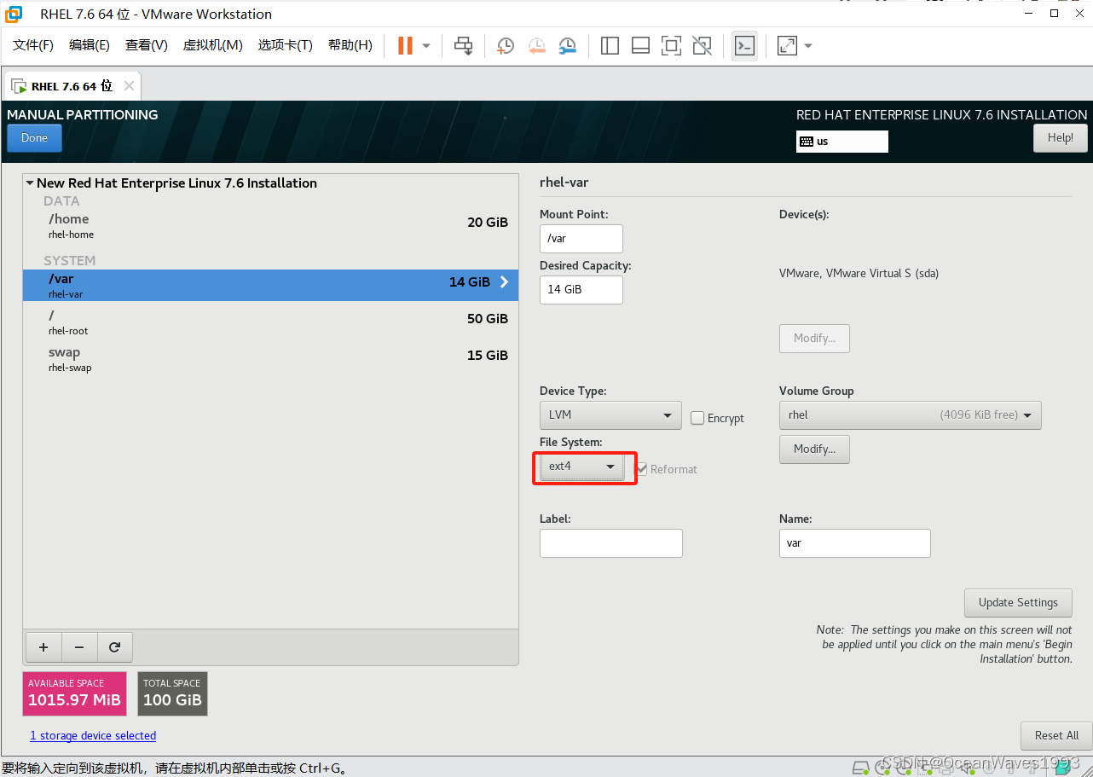Open the Device Type LVM dropdown

(610, 415)
